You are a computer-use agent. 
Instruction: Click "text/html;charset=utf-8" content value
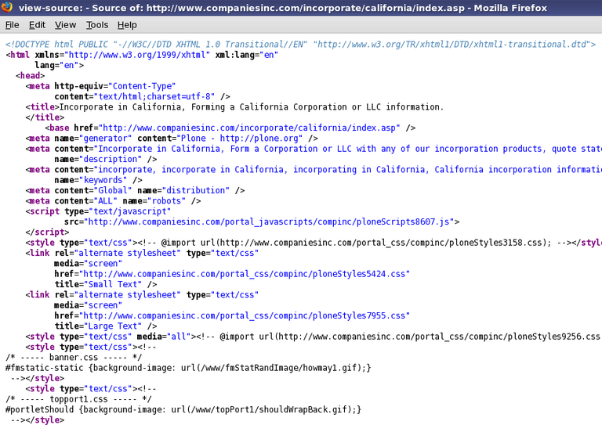click(x=154, y=96)
